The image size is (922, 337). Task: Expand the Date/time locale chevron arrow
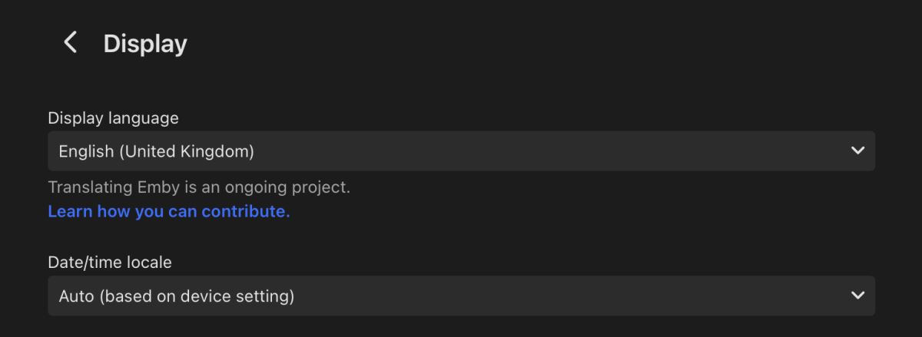coord(857,296)
